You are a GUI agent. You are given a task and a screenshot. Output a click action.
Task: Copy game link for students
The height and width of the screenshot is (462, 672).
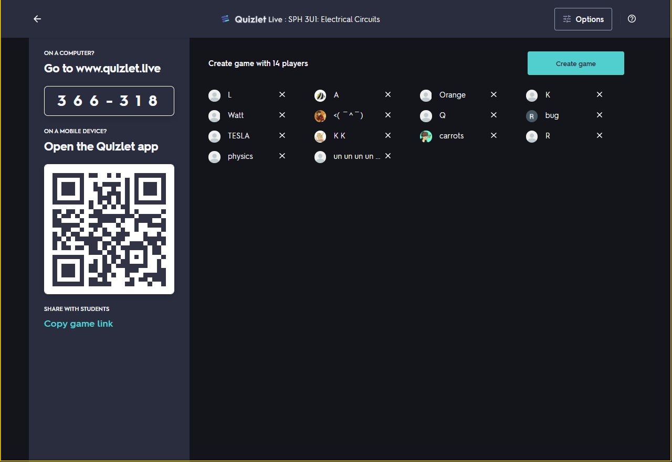point(79,324)
